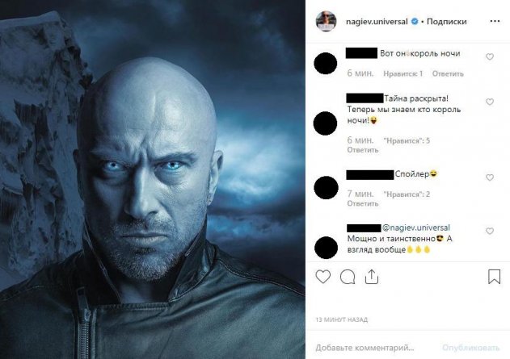The image size is (510, 359).
Task: View likes on the "Спойлер" comment
Action: pos(406,194)
